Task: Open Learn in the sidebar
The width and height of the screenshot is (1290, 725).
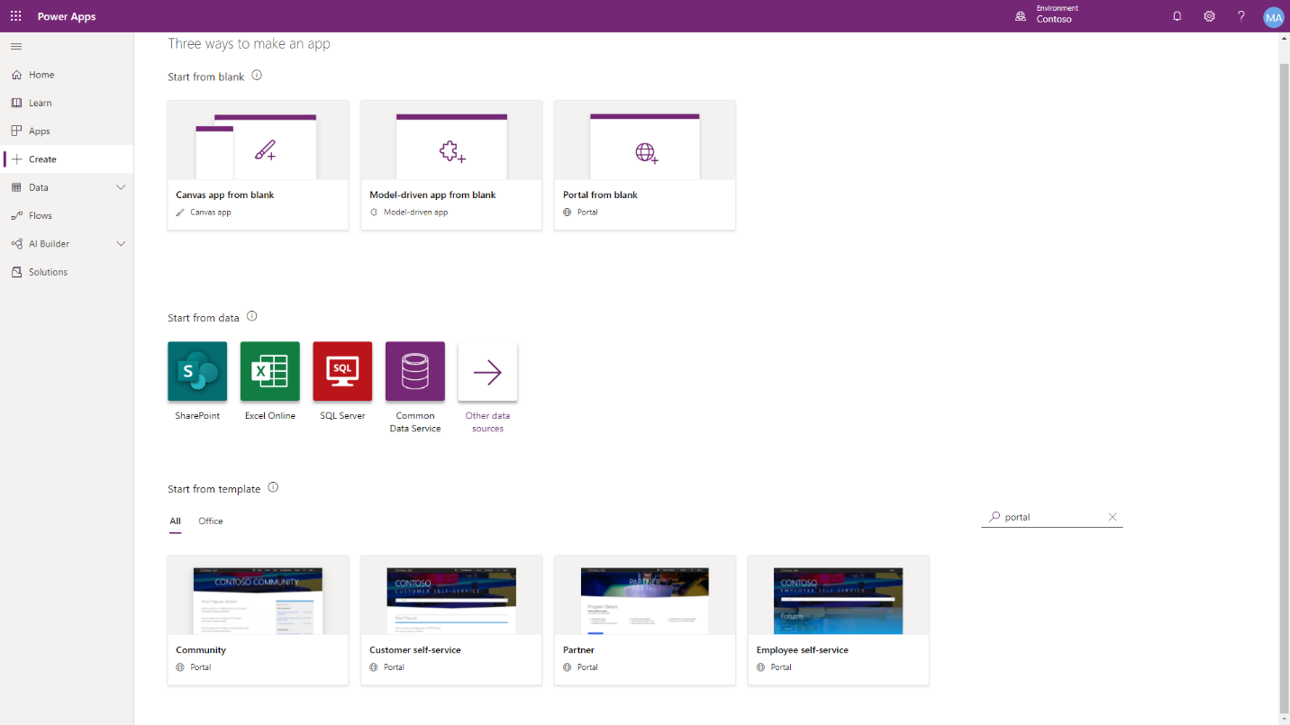Action: point(68,103)
